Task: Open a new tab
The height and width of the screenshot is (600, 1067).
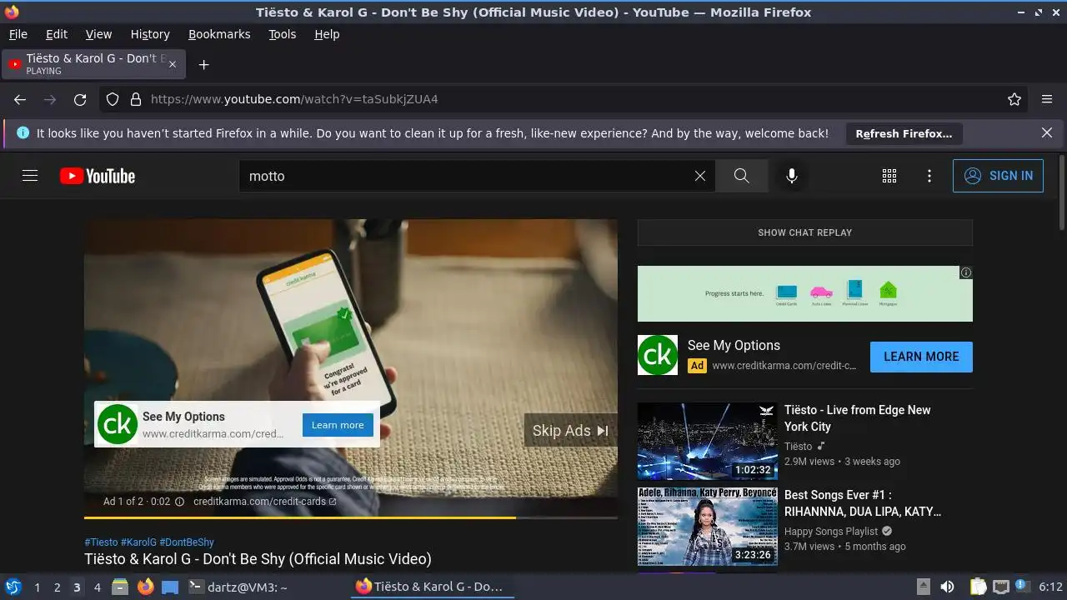Action: 203,64
